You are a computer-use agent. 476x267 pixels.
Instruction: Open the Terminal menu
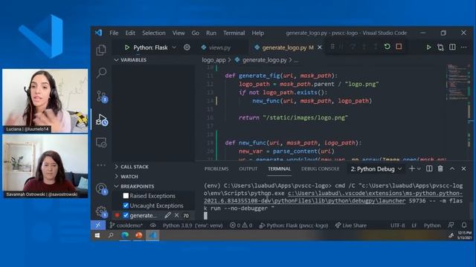[234, 33]
